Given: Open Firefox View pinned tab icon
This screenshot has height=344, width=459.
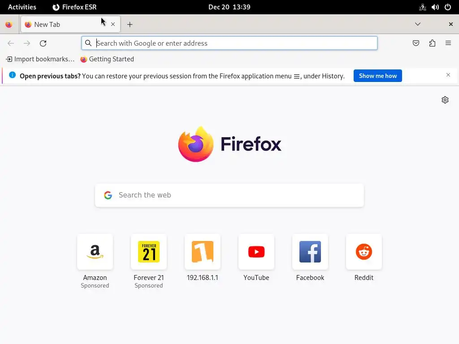Looking at the screenshot, I should pos(9,25).
